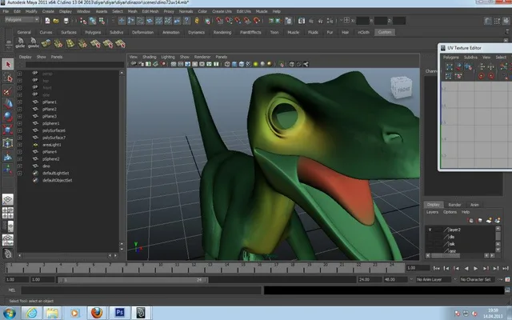Open the Script Editor icon beside command line
512x320 pixels.
click(507, 290)
